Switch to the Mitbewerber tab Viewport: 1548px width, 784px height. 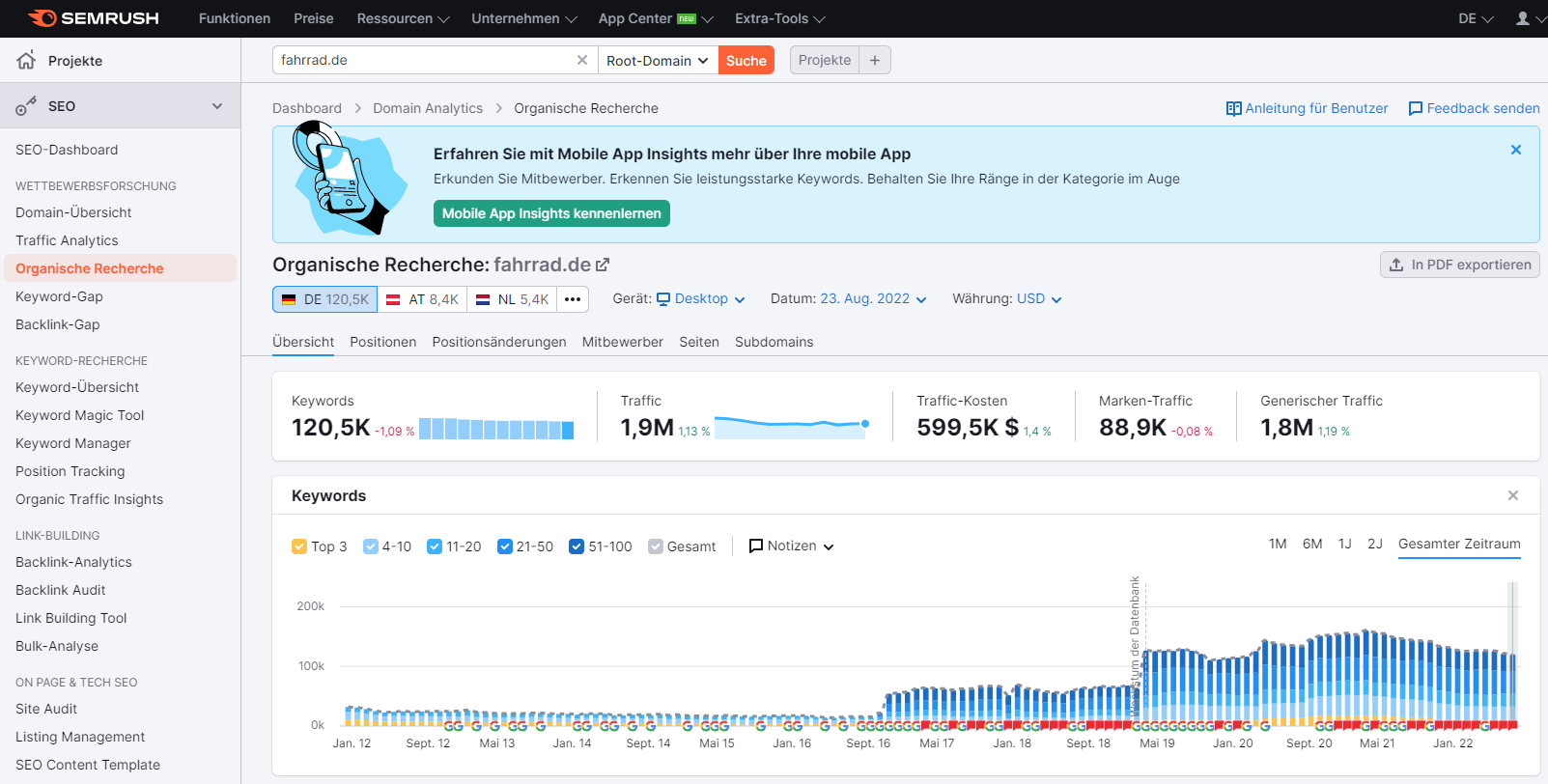[x=623, y=342]
